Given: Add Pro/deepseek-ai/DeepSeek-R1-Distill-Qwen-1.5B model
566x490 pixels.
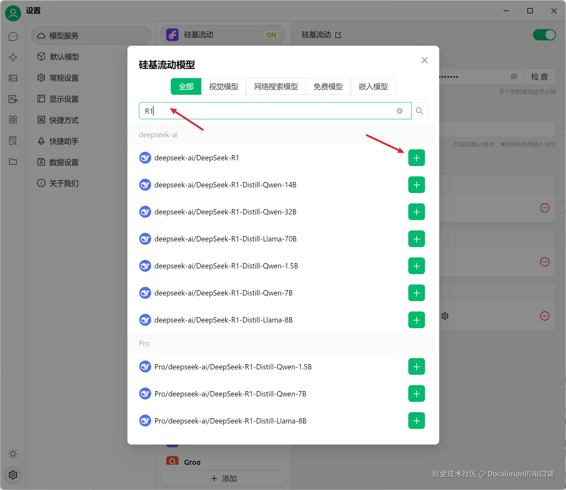Looking at the screenshot, I should click(x=416, y=367).
